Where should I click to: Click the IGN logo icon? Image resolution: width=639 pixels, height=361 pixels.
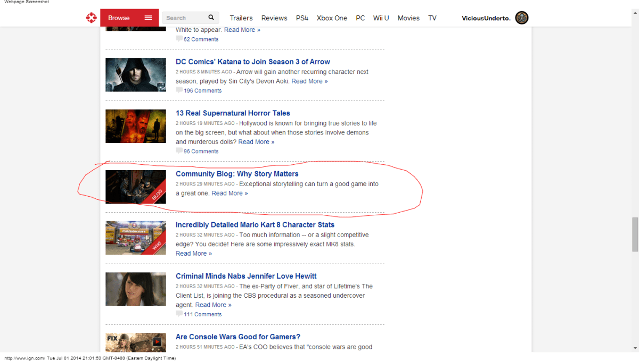click(x=91, y=18)
